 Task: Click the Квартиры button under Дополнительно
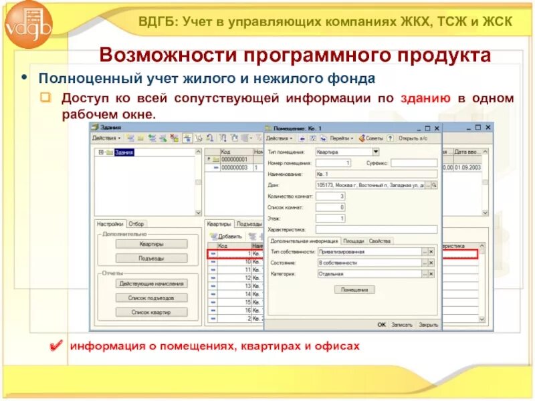pyautogui.click(x=152, y=244)
